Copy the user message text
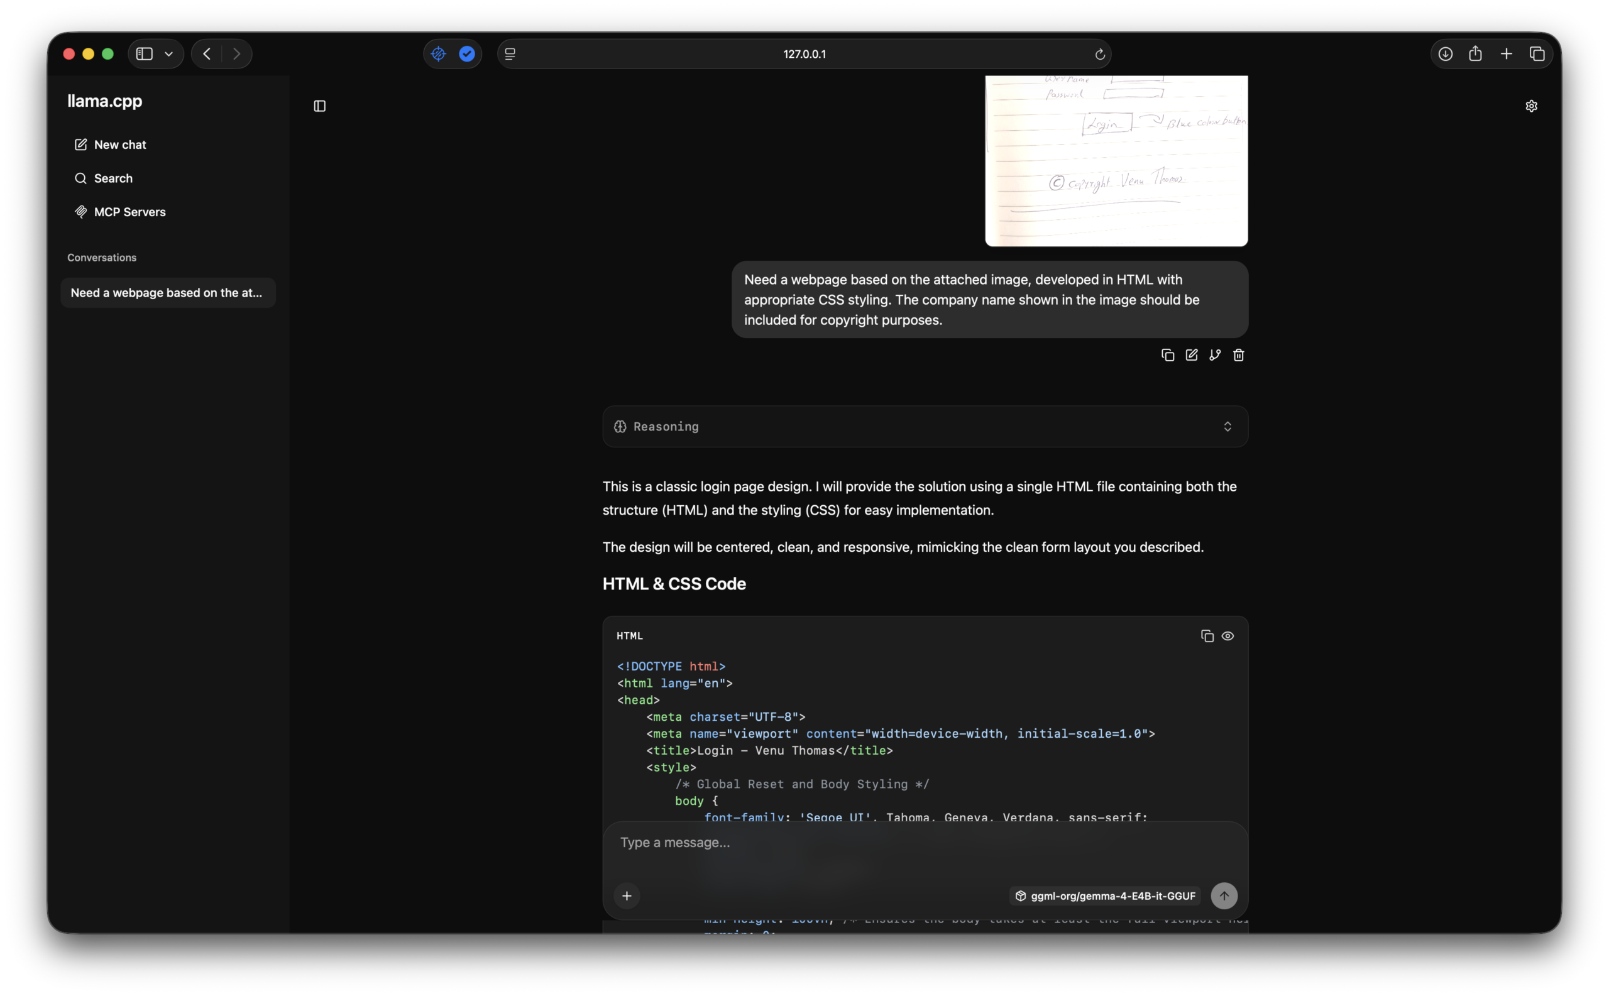Viewport: 1609px width, 996px height. [x=1168, y=355]
